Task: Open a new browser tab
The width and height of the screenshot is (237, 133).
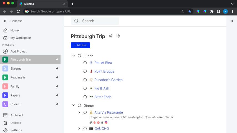Action: pyautogui.click(x=72, y=4)
